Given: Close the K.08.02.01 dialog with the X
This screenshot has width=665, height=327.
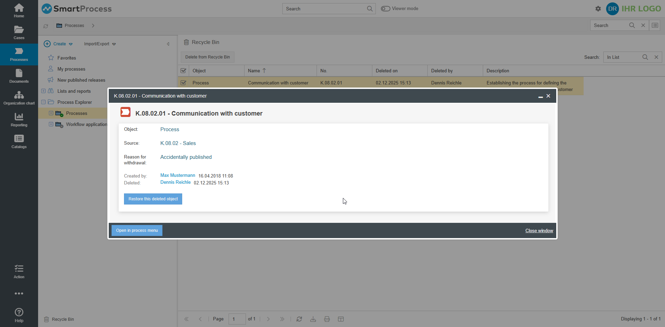Looking at the screenshot, I should pos(548,96).
